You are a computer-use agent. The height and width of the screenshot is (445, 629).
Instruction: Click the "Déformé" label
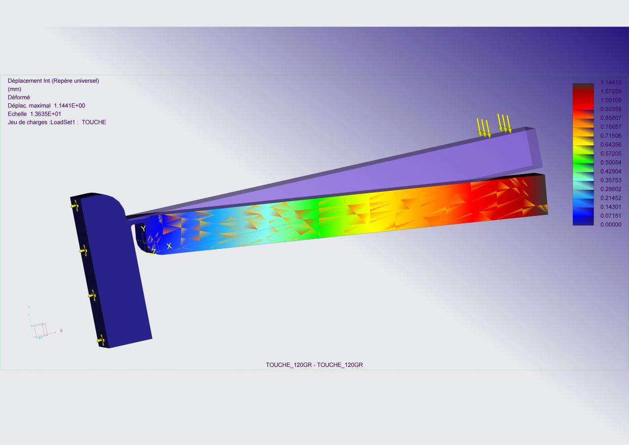click(x=19, y=97)
